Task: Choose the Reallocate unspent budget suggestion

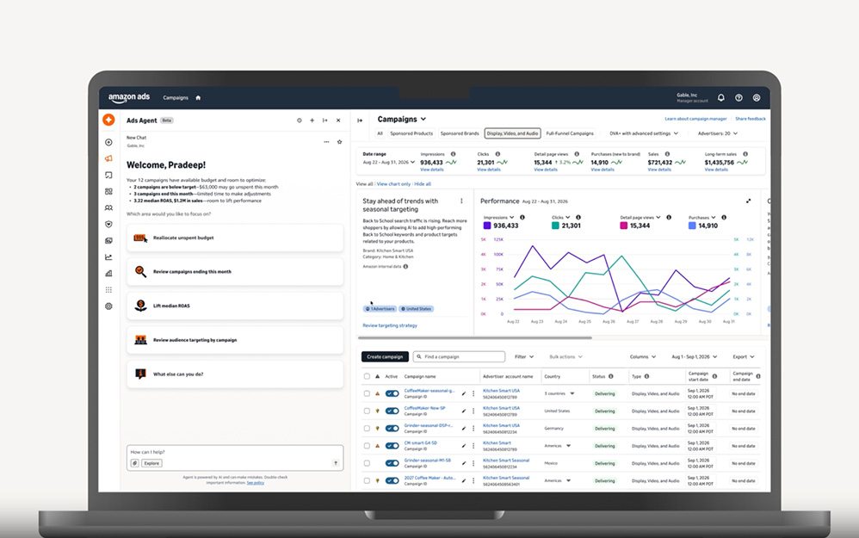Action: (x=235, y=238)
